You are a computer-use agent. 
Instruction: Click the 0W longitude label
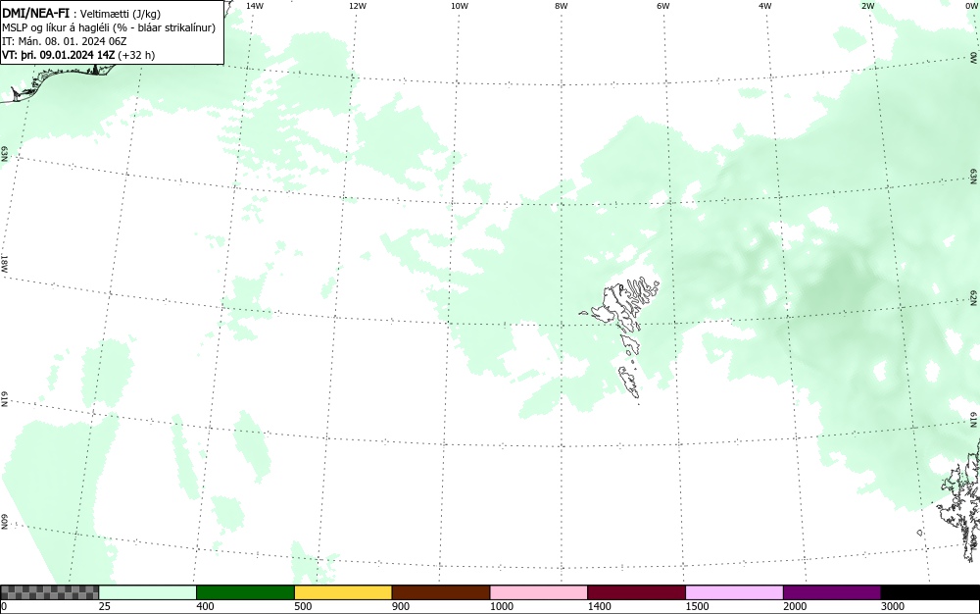point(971,6)
